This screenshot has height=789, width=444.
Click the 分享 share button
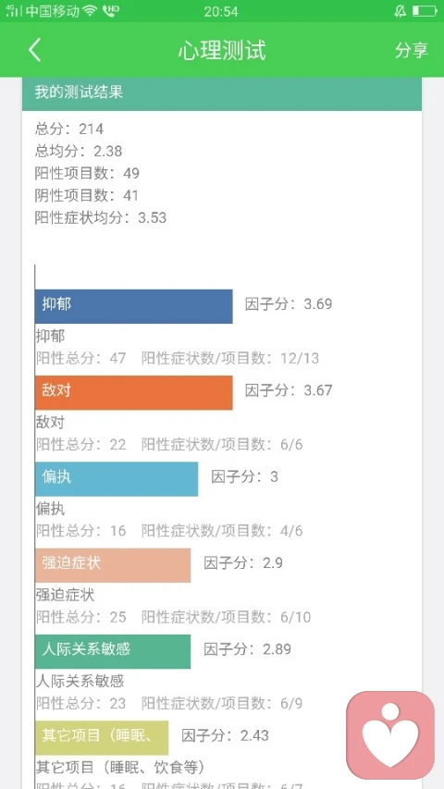(412, 50)
